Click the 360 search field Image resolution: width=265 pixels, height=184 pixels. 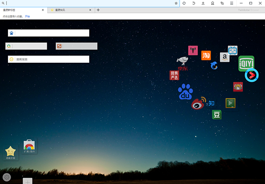[x=26, y=46]
